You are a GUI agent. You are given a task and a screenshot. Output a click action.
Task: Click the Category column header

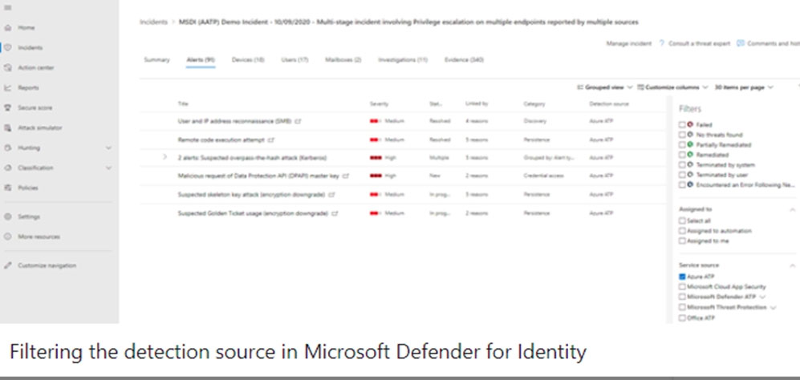coord(534,103)
